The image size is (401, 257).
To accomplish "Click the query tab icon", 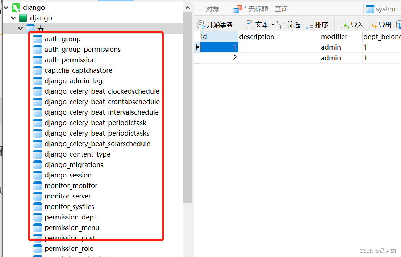I will pyautogui.click(x=238, y=9).
